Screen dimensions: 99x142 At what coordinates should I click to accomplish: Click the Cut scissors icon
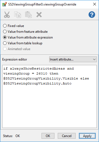pos(7,15)
